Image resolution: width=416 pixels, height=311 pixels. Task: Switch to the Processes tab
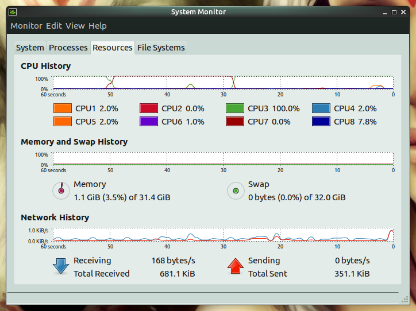point(68,48)
